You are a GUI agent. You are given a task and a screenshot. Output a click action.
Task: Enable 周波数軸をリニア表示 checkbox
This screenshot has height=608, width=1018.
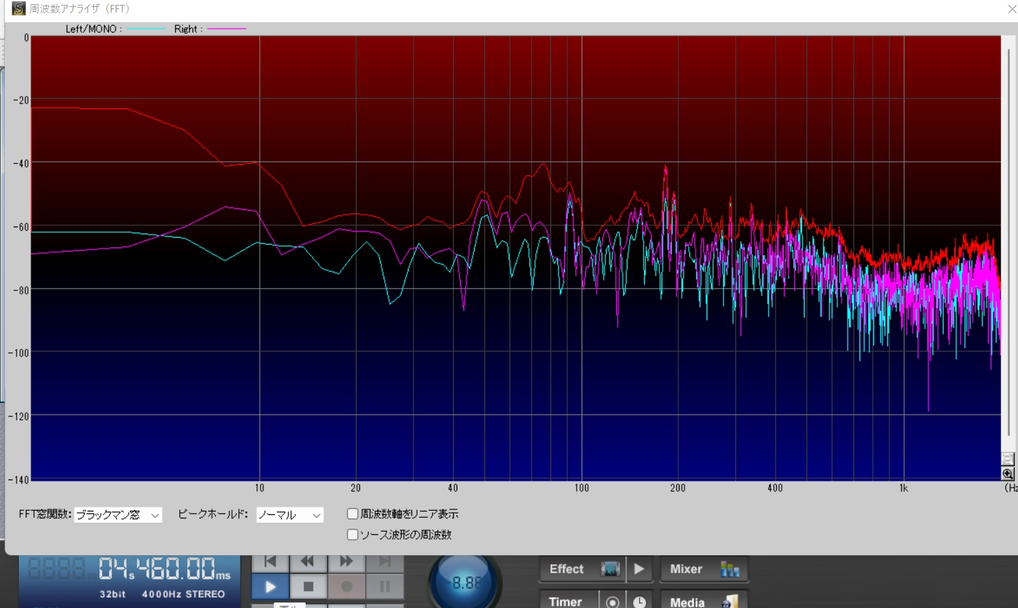[352, 514]
